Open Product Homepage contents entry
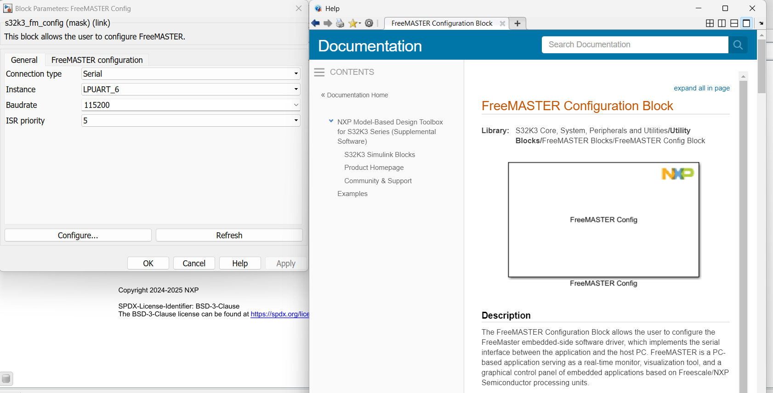This screenshot has height=393, width=773. coord(374,168)
